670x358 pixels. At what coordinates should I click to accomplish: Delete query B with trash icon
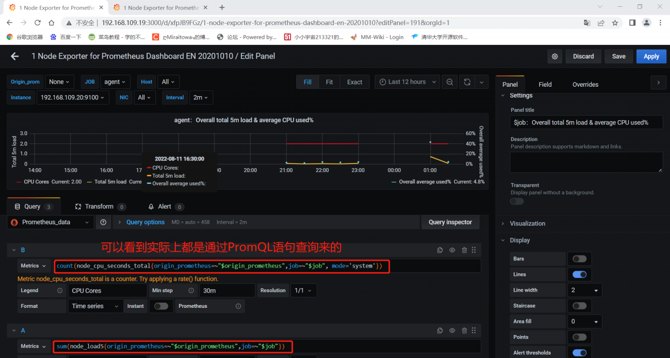coord(464,250)
